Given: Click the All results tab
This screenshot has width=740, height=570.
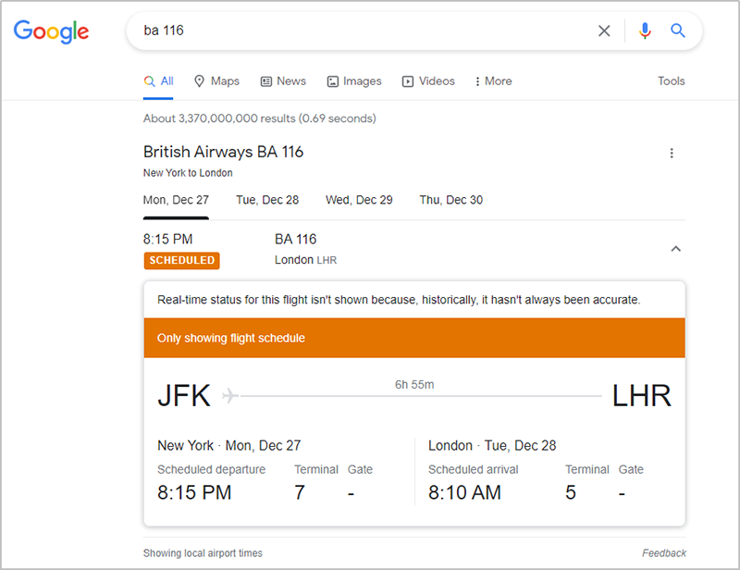Looking at the screenshot, I should point(159,81).
